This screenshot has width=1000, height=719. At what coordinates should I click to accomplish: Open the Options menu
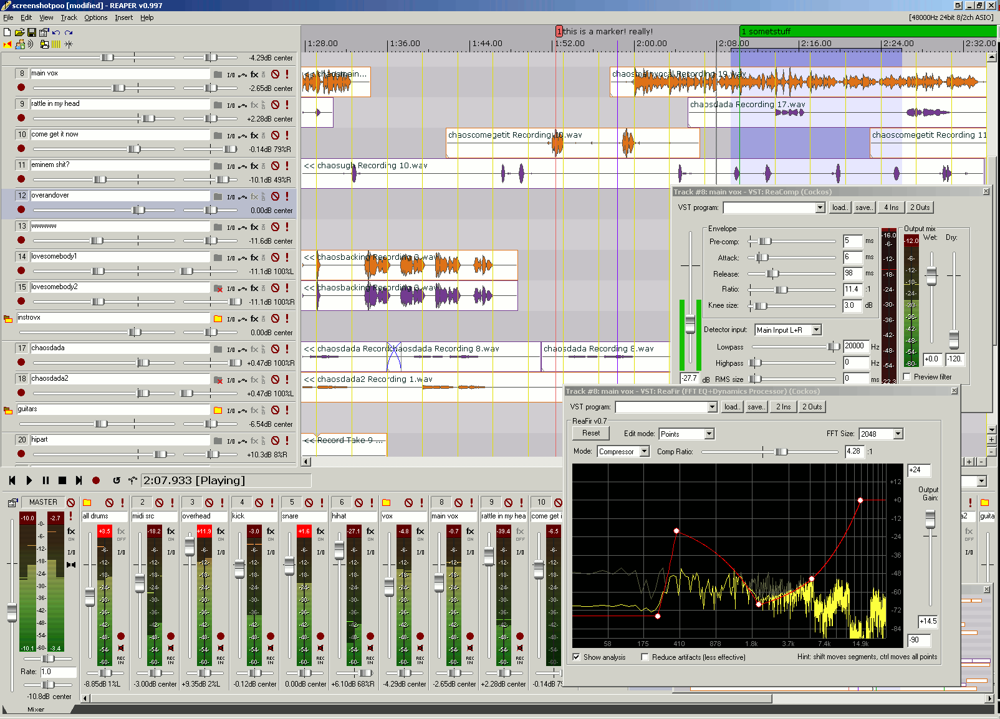(x=96, y=17)
